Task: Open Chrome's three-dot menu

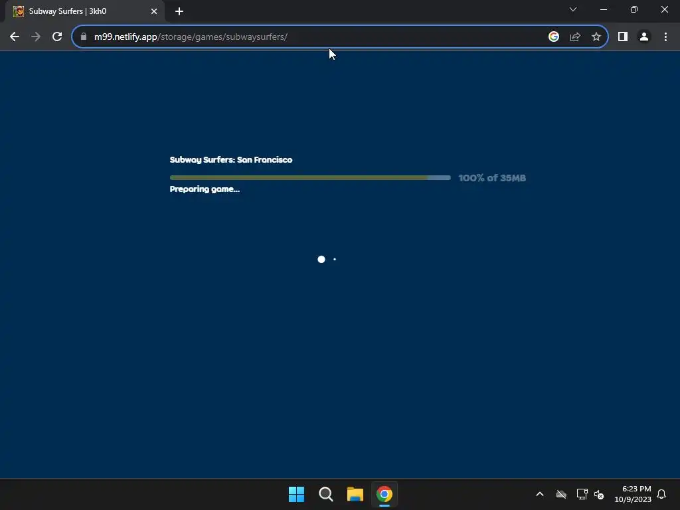Action: 665,37
